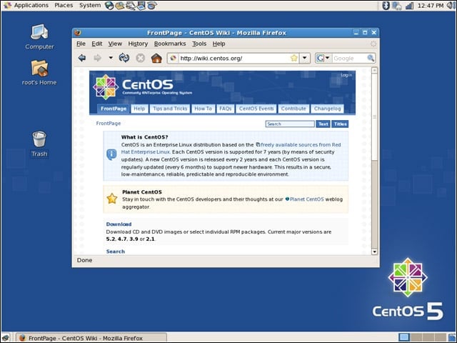Switch to the Contribute tab
Image resolution: width=457 pixels, height=343 pixels.
point(293,109)
